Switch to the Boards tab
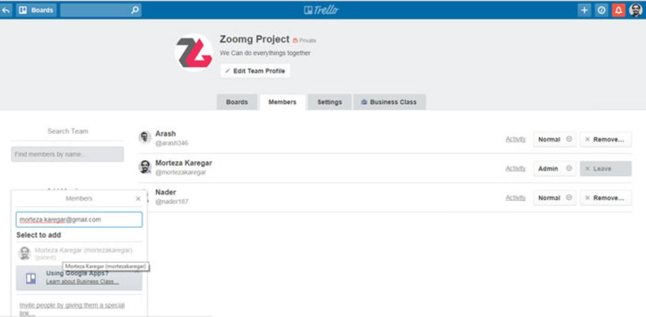646x317 pixels. tap(237, 102)
